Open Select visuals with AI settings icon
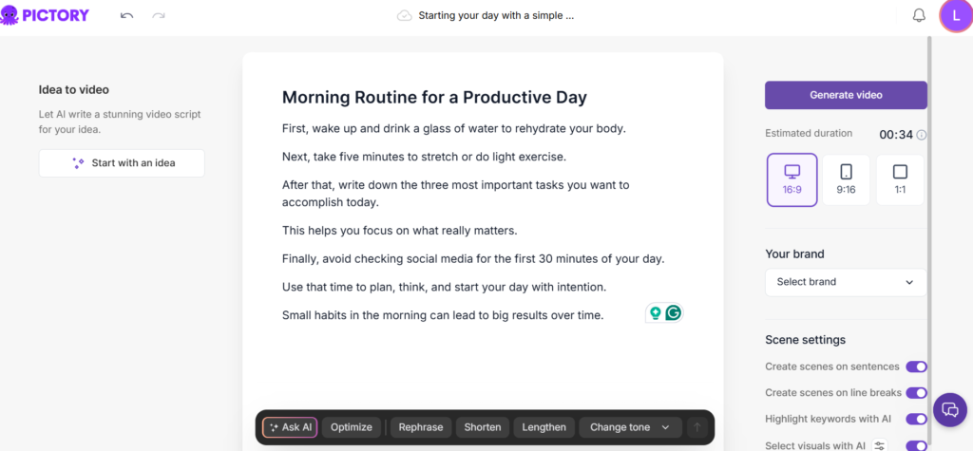 point(880,445)
